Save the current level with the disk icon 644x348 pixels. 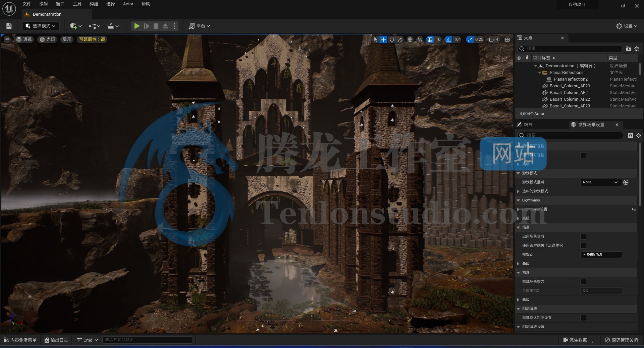9,26
